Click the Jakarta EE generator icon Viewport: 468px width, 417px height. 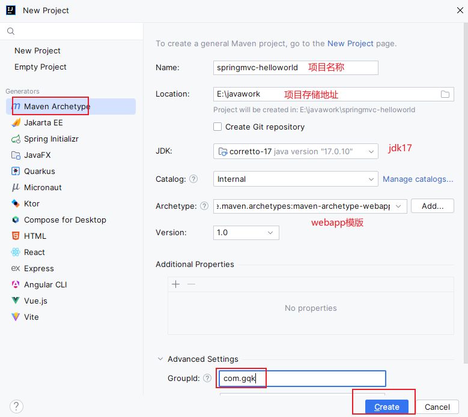[x=16, y=122]
